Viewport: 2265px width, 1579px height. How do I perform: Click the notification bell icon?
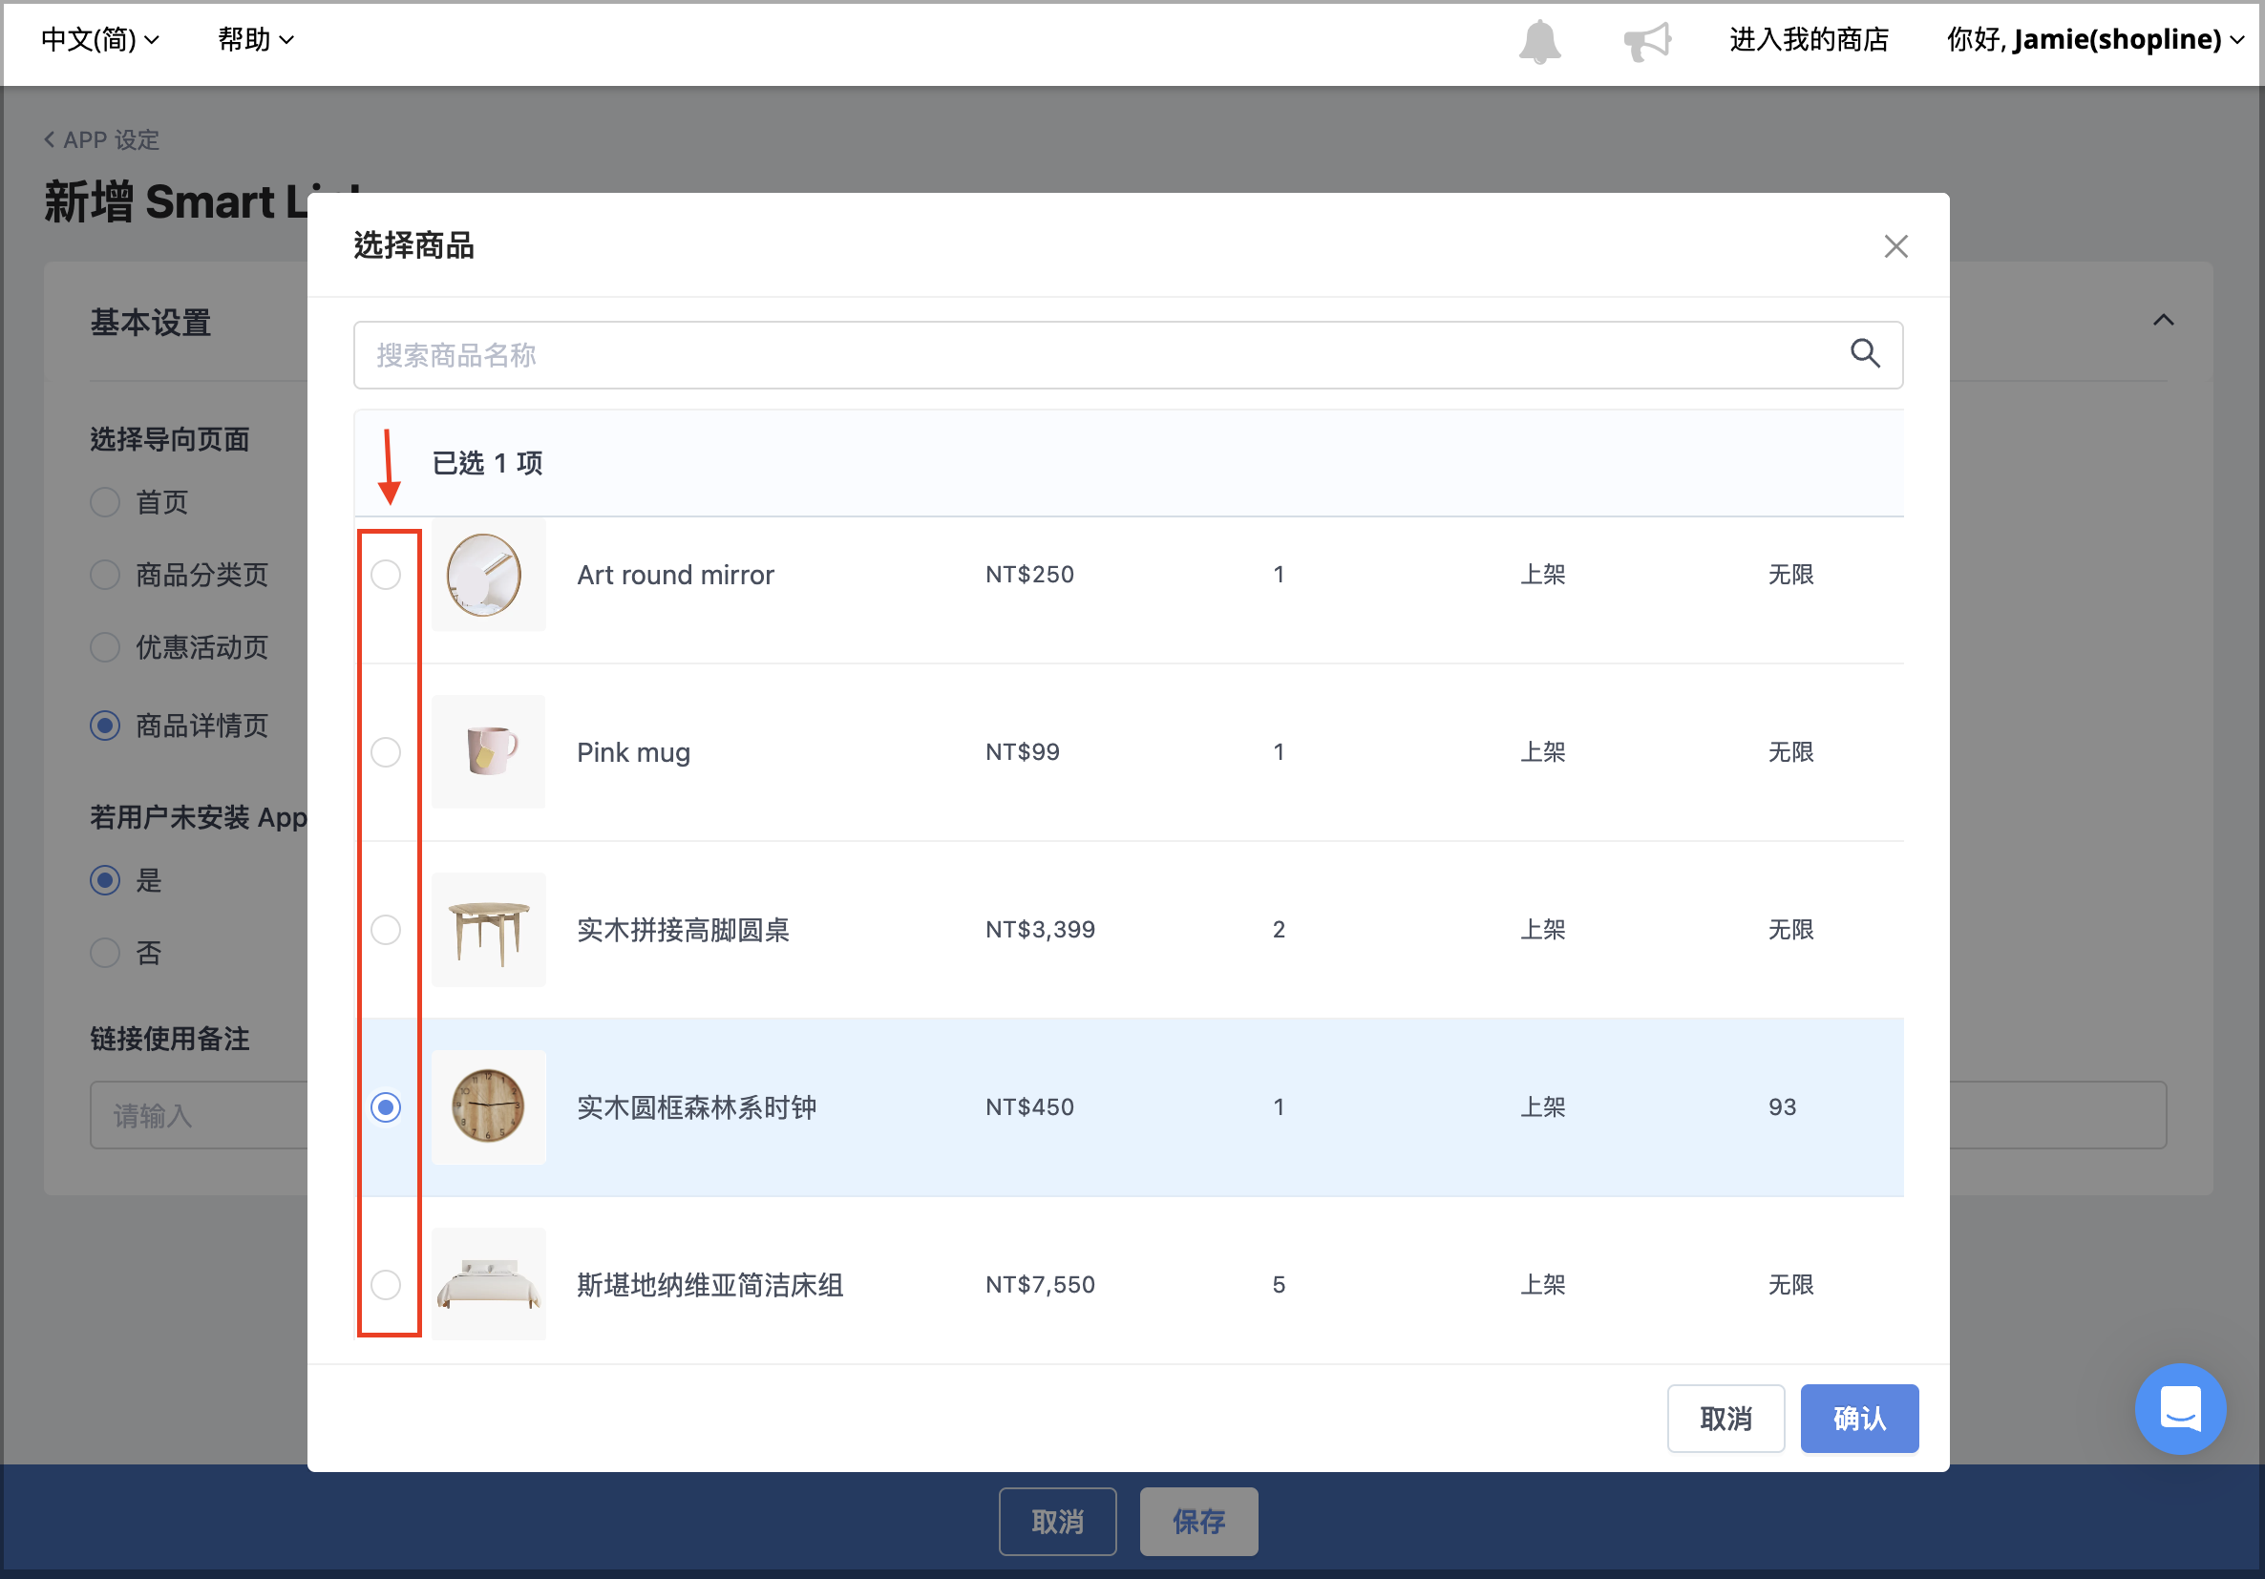point(1539,41)
